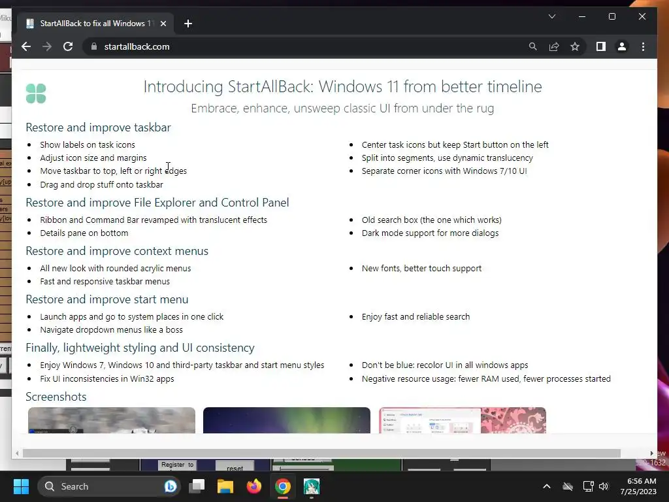Click the 'Introducing StartAllBack' page title
This screenshot has height=502, width=669.
coord(342,87)
